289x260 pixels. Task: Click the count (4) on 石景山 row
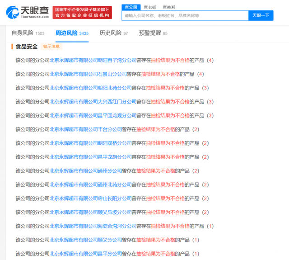click(x=200, y=74)
